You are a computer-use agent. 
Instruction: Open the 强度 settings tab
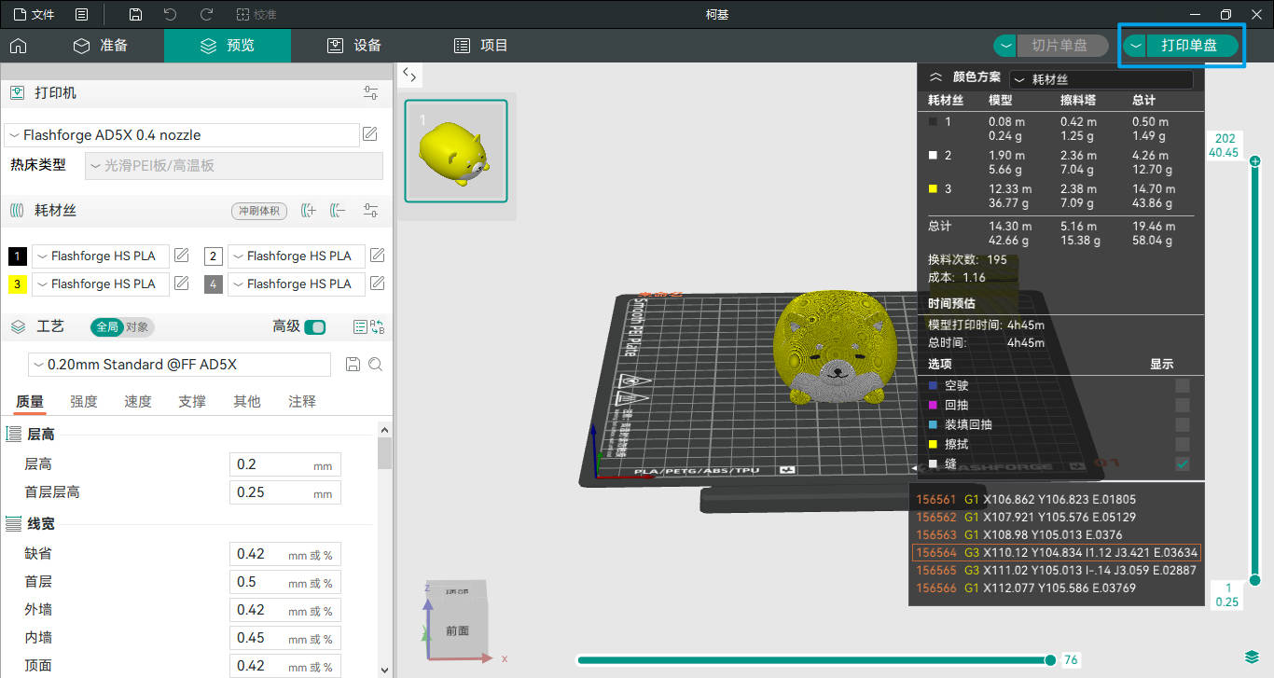tap(84, 402)
